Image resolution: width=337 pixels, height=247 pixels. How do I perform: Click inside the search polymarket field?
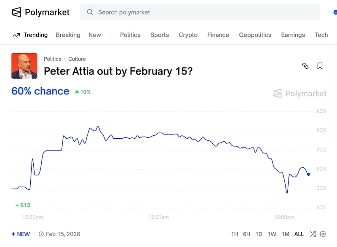click(x=168, y=12)
